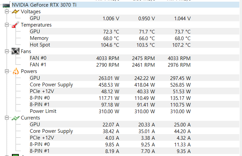Click the 2475 RPM fan value
242x156 pixels.
(143, 58)
